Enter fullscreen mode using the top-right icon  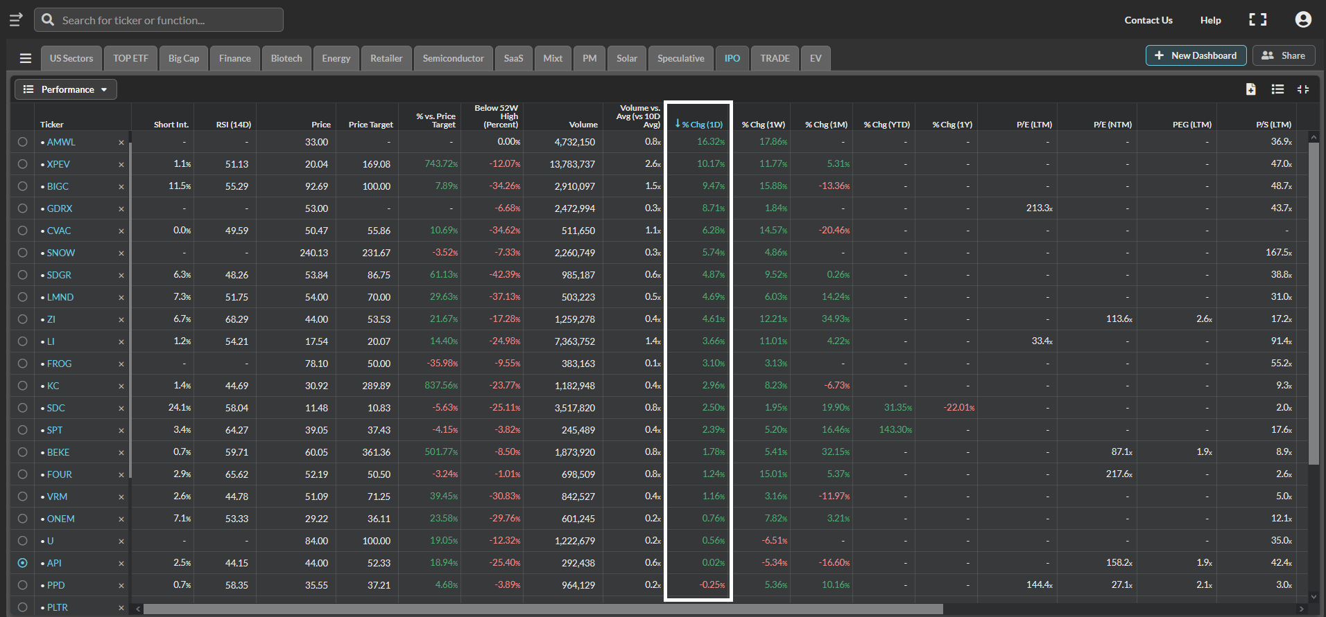[x=1257, y=20]
